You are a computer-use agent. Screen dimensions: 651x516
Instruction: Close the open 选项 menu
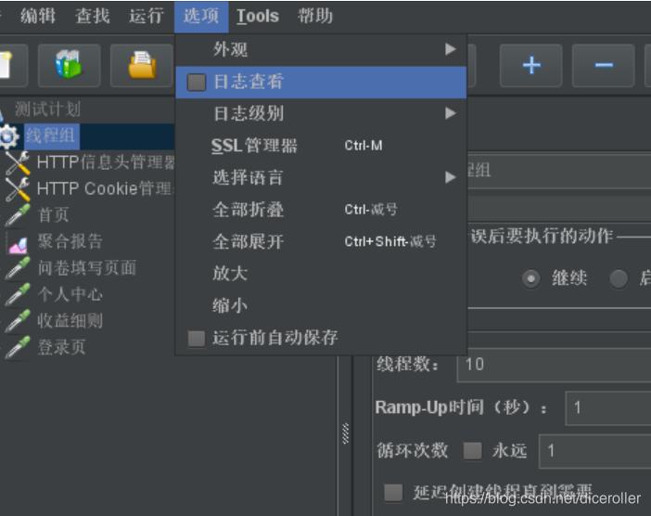[201, 17]
